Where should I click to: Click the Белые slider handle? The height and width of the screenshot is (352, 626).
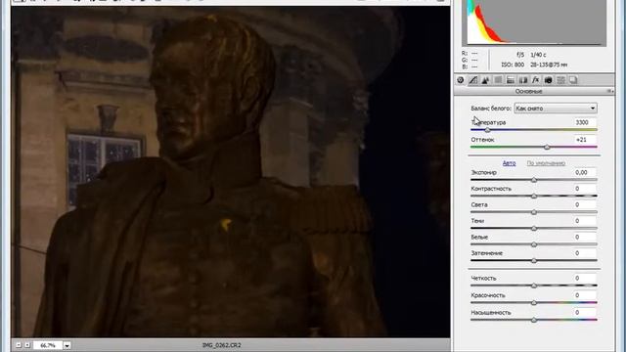(x=534, y=244)
